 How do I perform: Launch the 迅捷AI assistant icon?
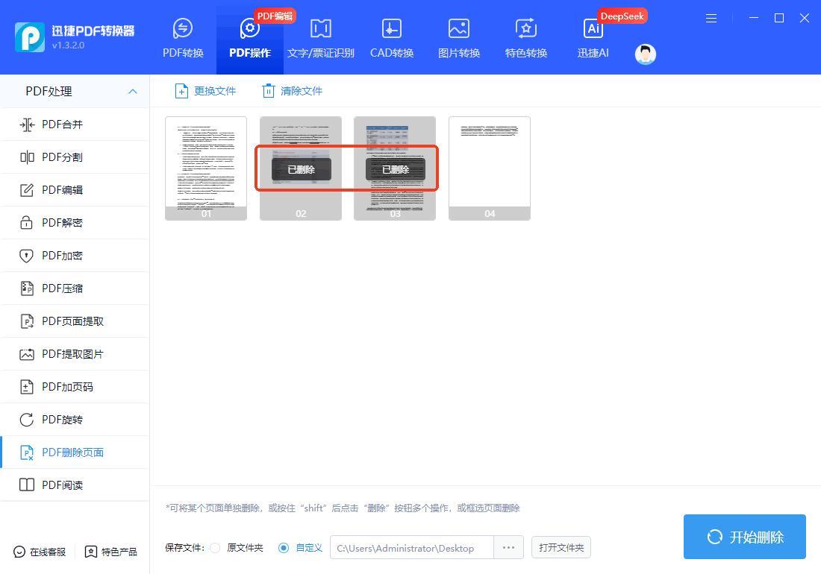pos(593,29)
